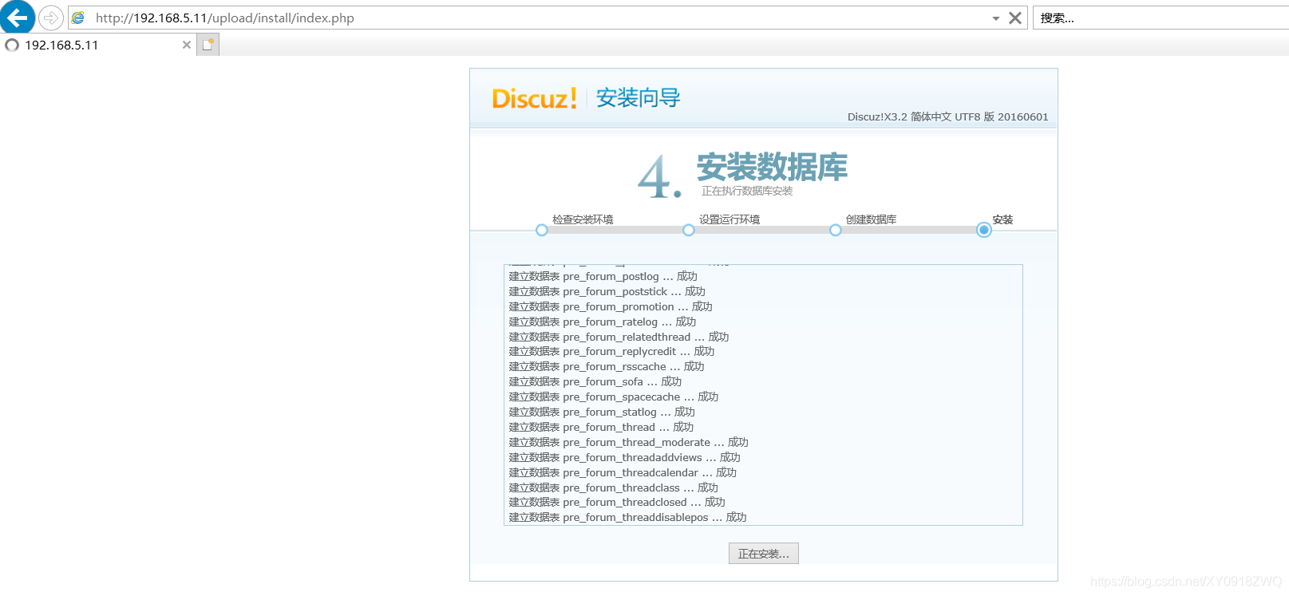Click the 创建数据库 step label
Viewport: 1289px width, 596px height.
pyautogui.click(x=872, y=219)
